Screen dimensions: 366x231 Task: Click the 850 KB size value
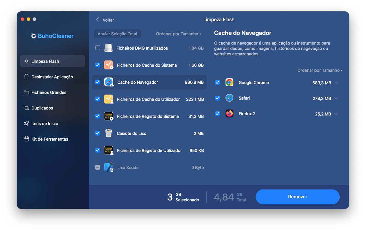pos(197,151)
